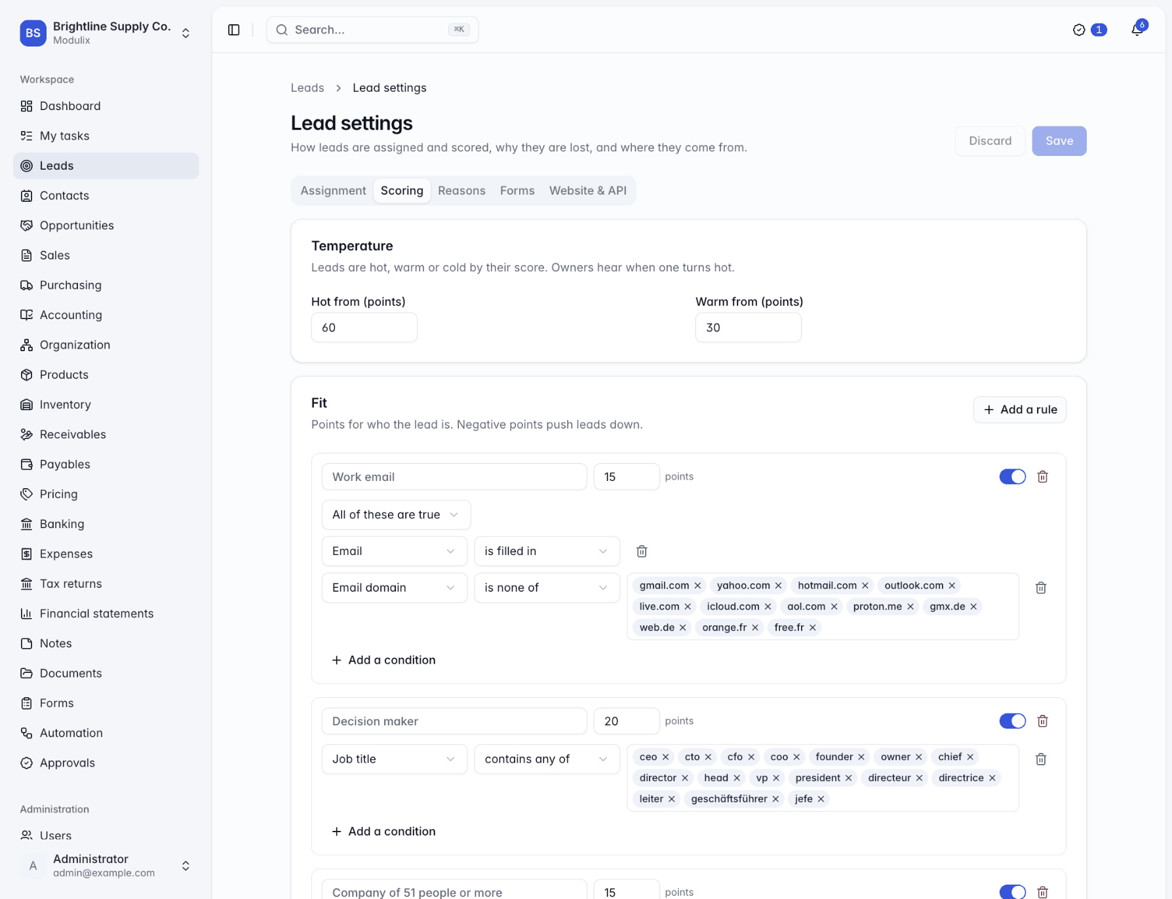Remove the geschäftsführer tag
Viewport: 1172px width, 899px height.
tap(775, 799)
